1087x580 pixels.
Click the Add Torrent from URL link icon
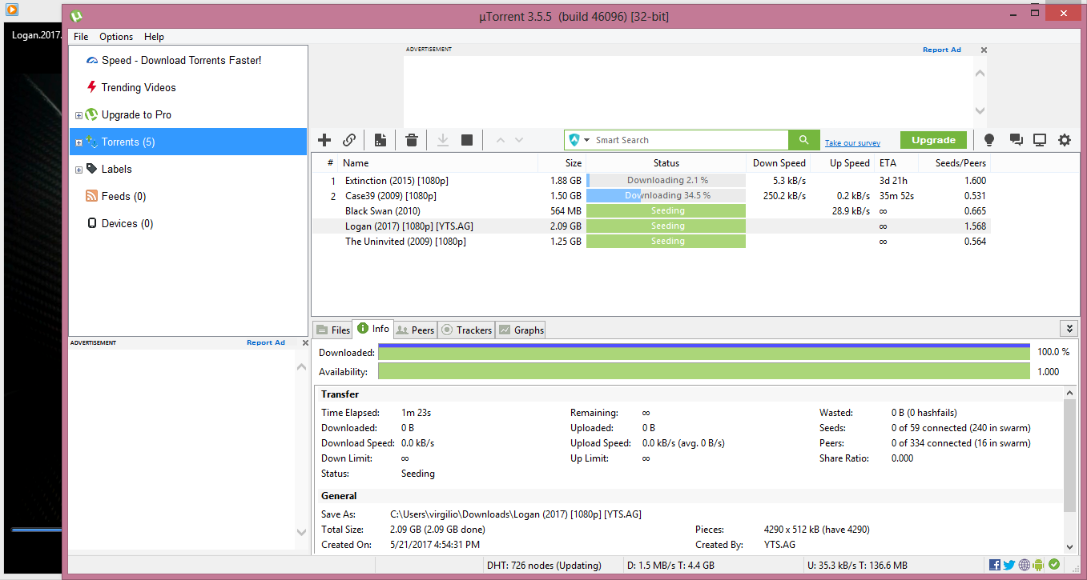click(x=349, y=140)
